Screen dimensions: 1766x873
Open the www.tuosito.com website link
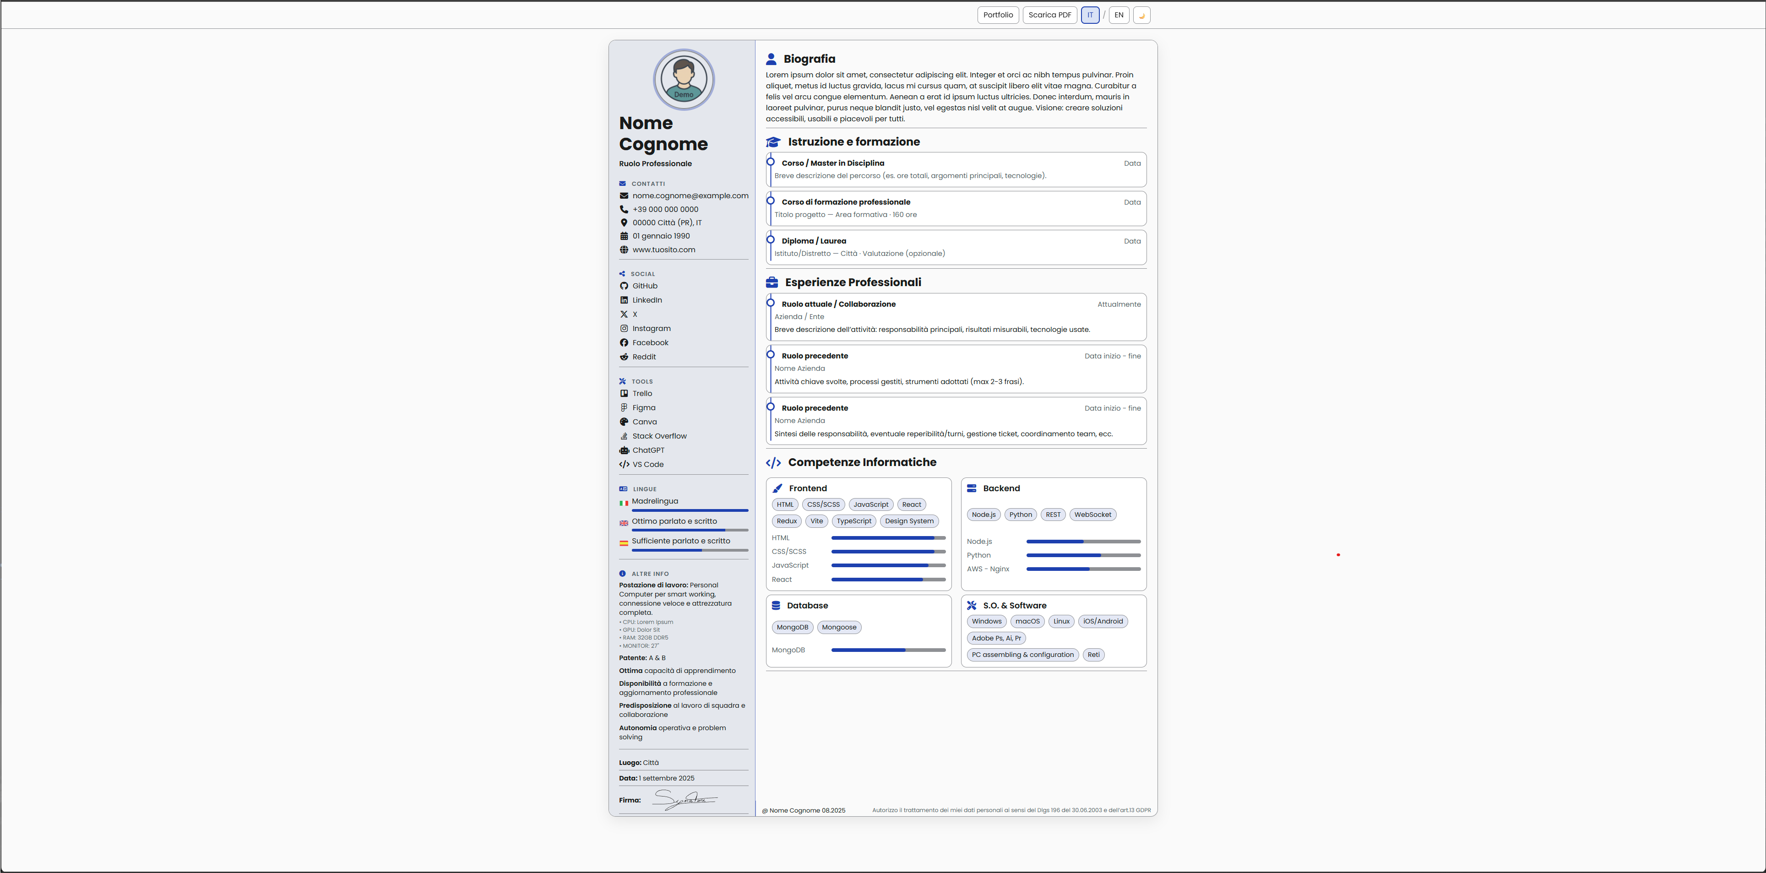click(x=663, y=250)
